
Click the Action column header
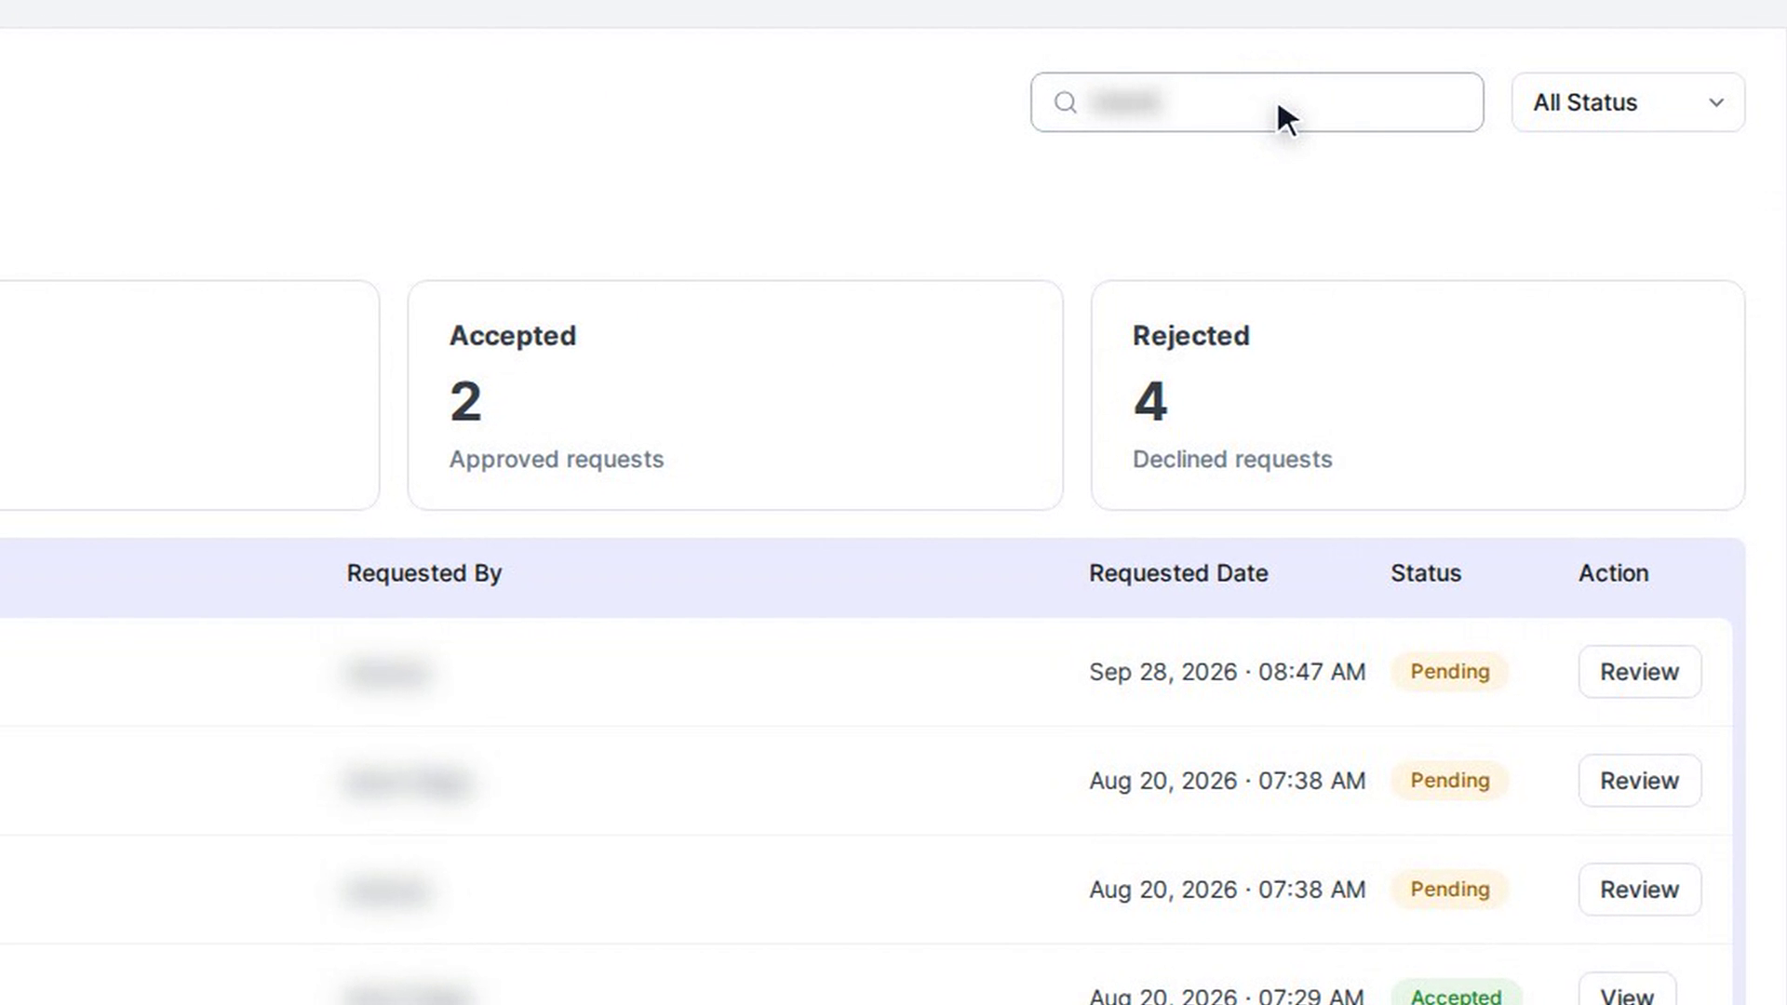(x=1613, y=573)
